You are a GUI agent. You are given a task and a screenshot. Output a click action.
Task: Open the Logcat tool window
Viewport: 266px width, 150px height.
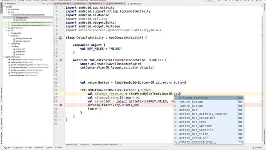18,147
